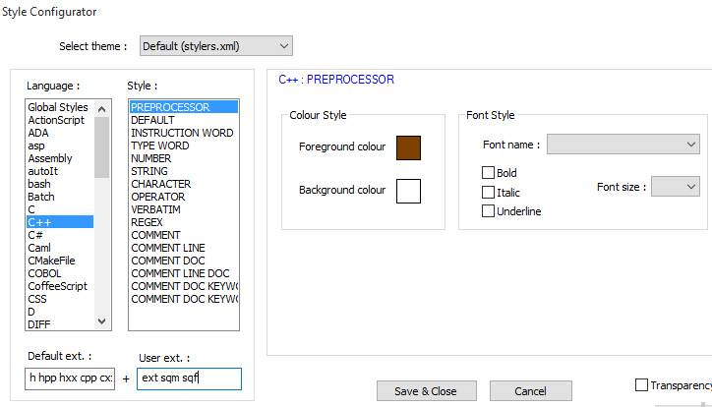
Task: Enable the Bold checkbox
Action: 489,173
